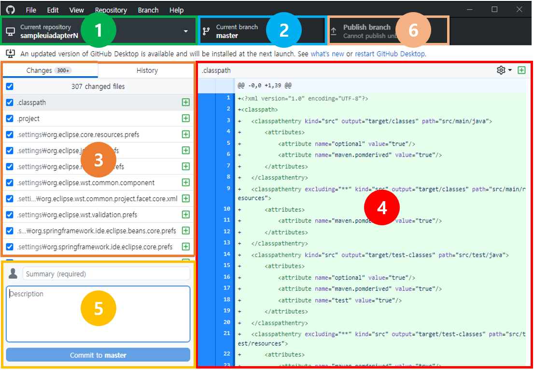Click the Summary (required) input field
Viewport: 534px width, 370px height.
pos(106,274)
